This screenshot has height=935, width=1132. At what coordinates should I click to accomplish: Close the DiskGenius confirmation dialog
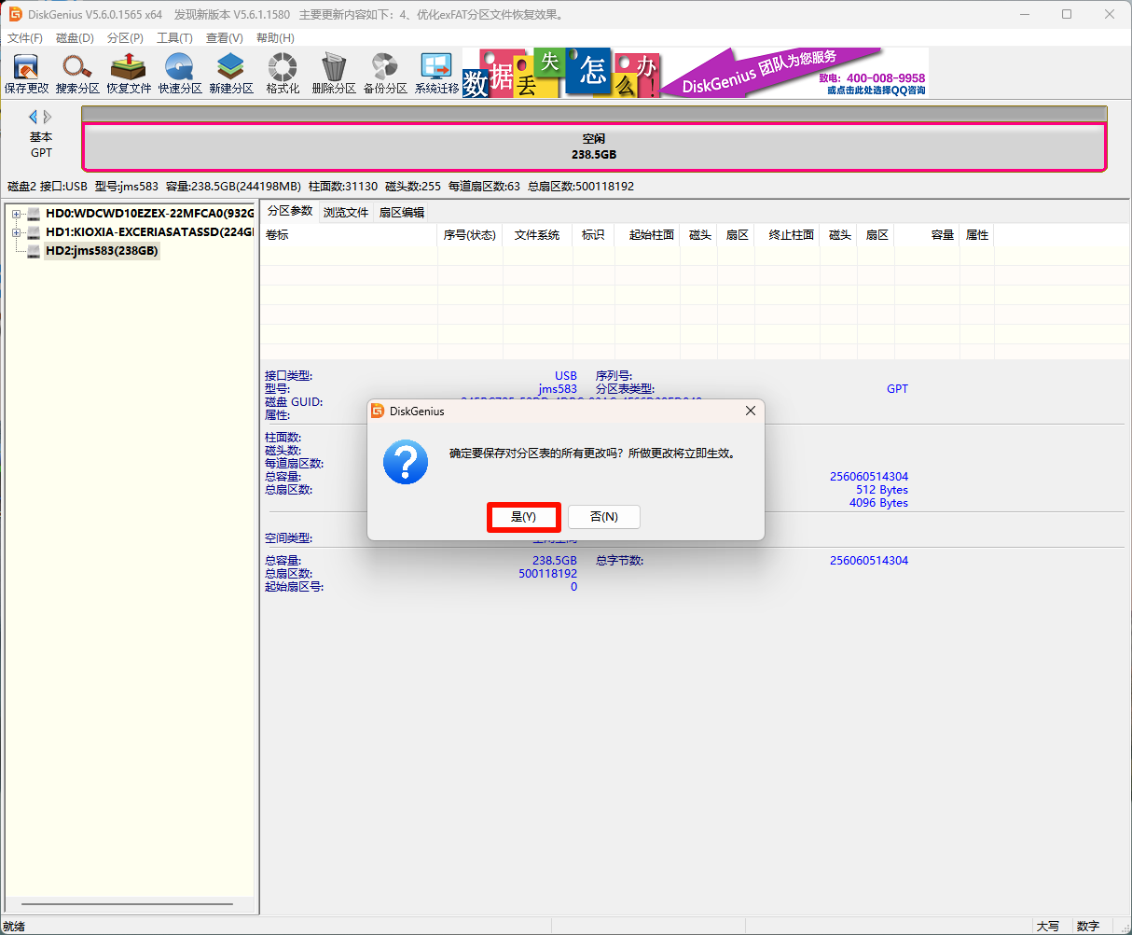coord(751,412)
